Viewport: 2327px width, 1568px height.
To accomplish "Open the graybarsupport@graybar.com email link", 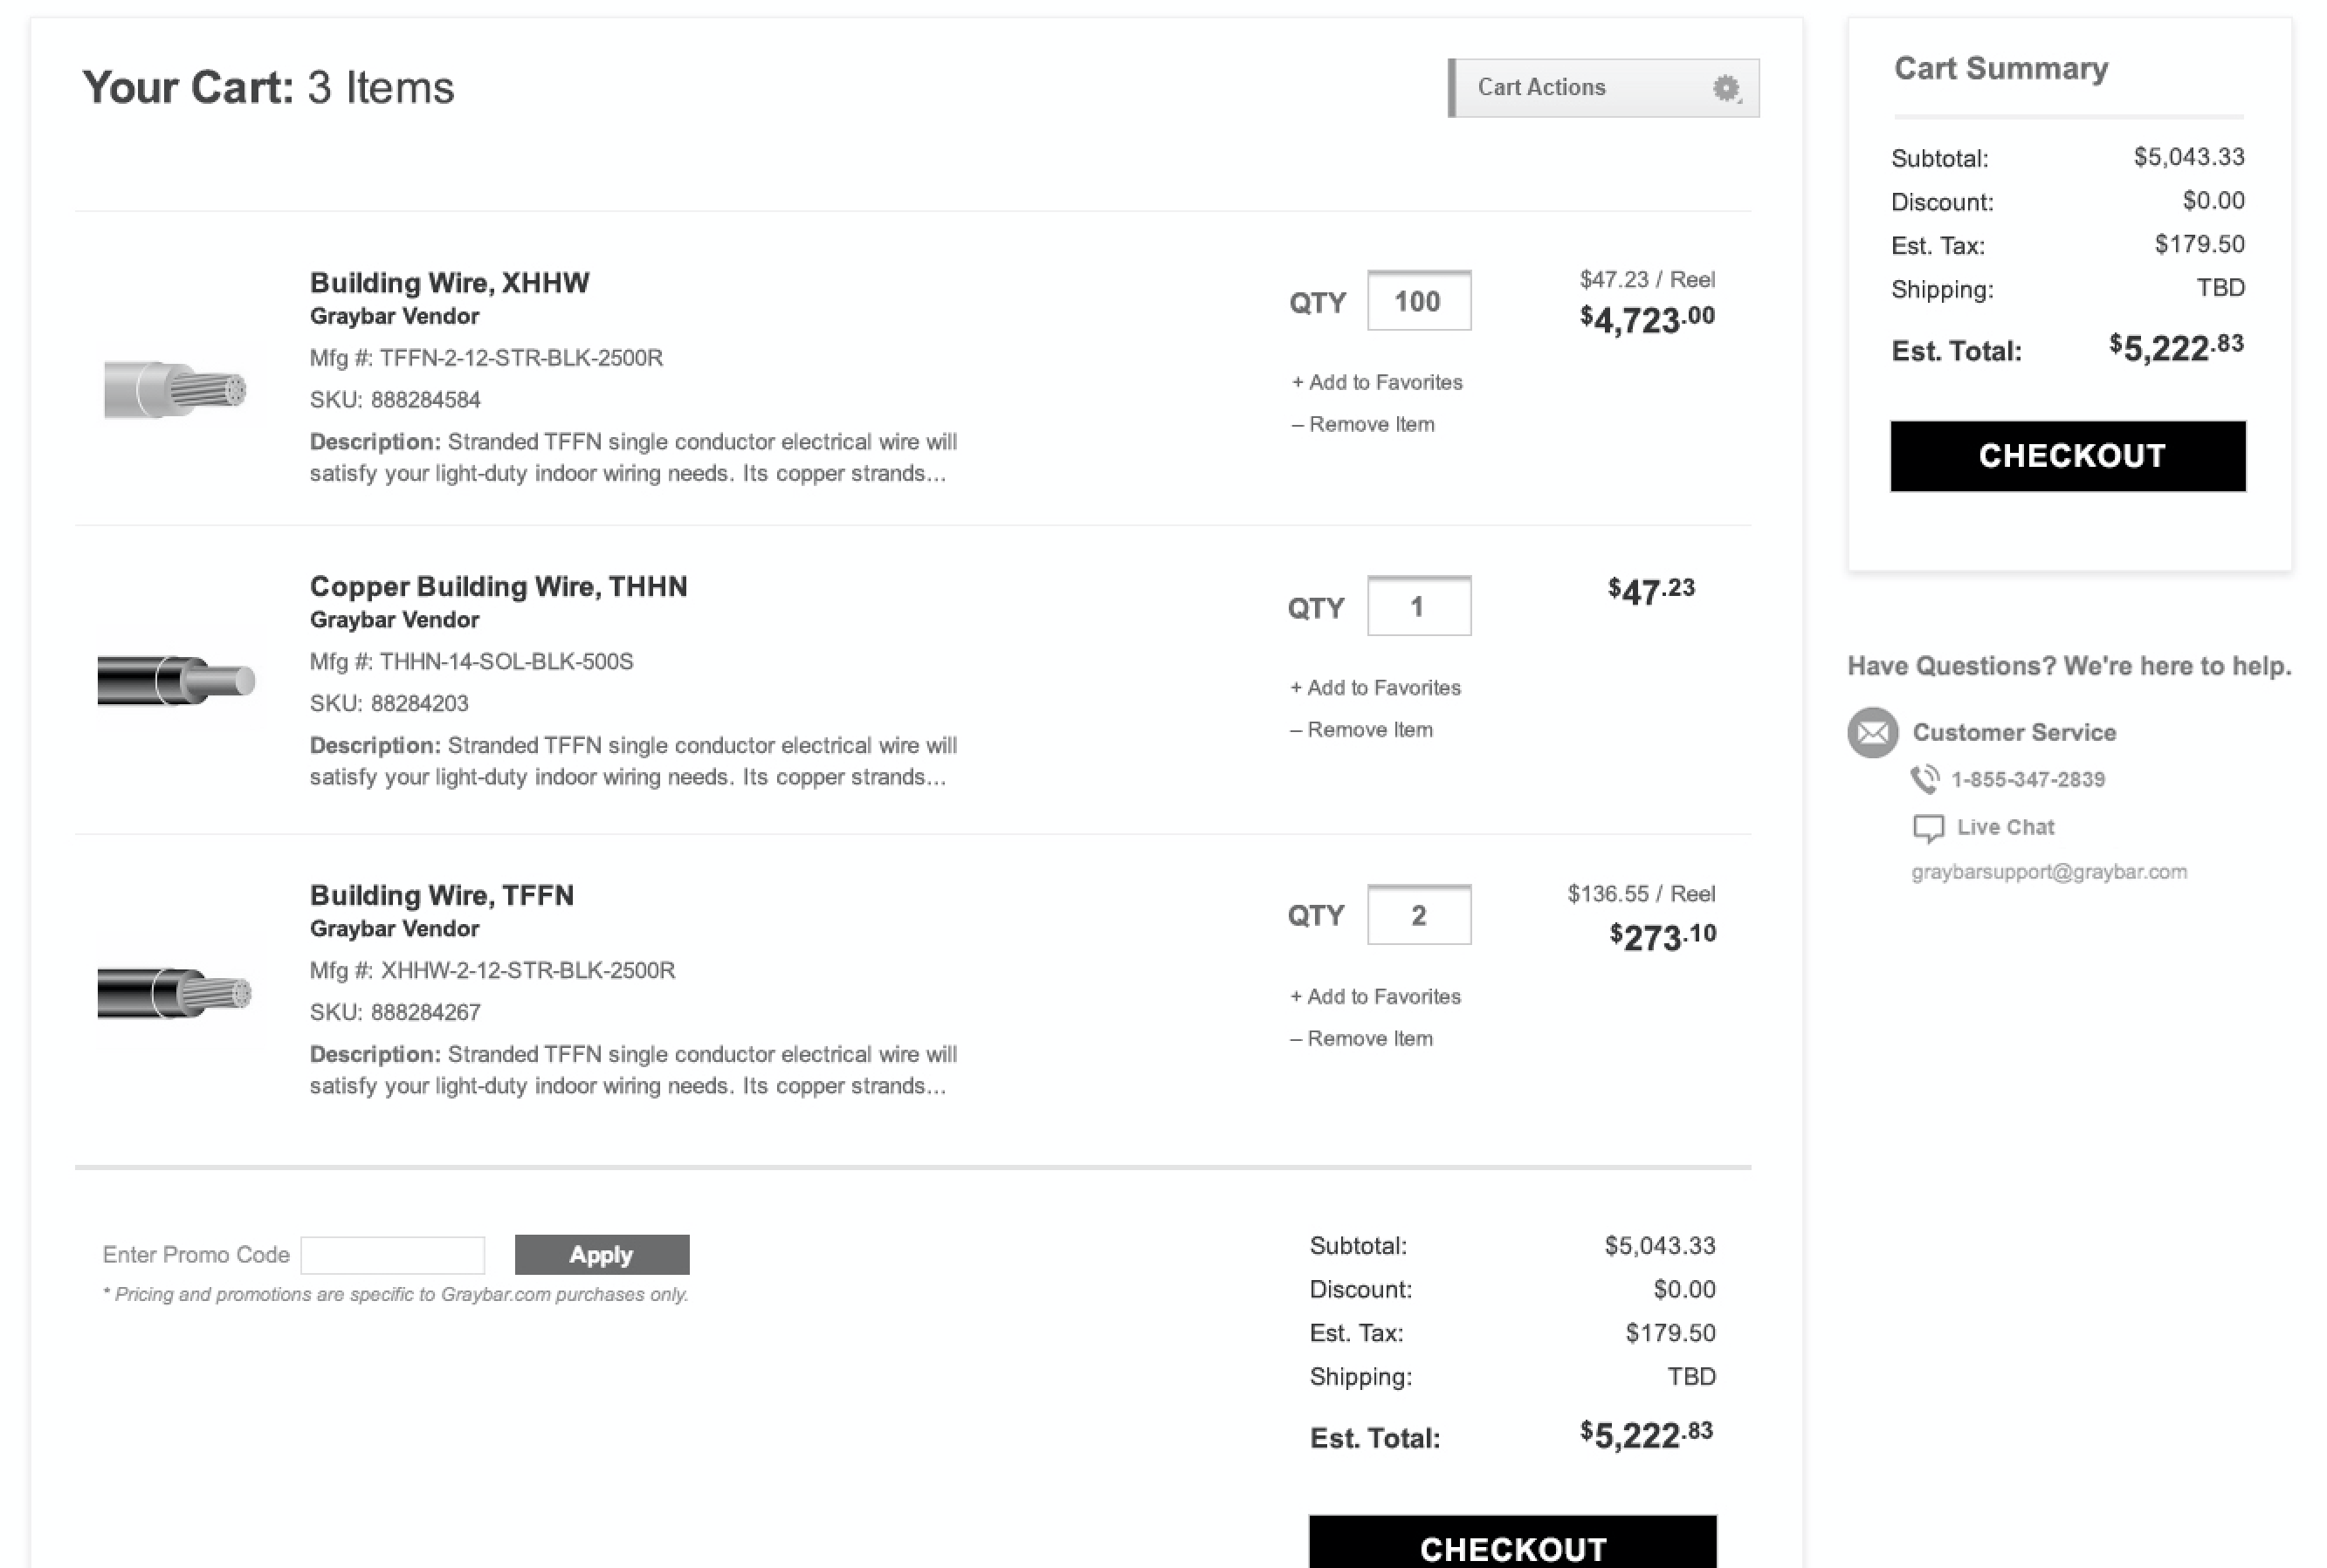I will [2048, 872].
